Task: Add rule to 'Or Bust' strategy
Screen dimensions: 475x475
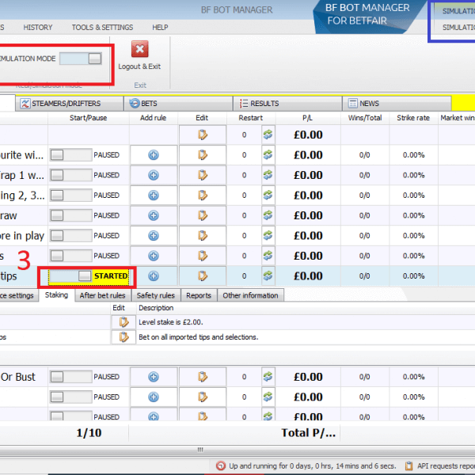Action: [x=154, y=377]
